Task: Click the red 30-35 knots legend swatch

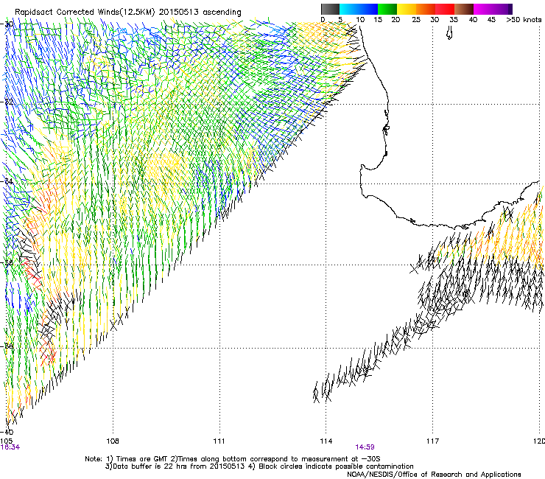Action: point(445,9)
